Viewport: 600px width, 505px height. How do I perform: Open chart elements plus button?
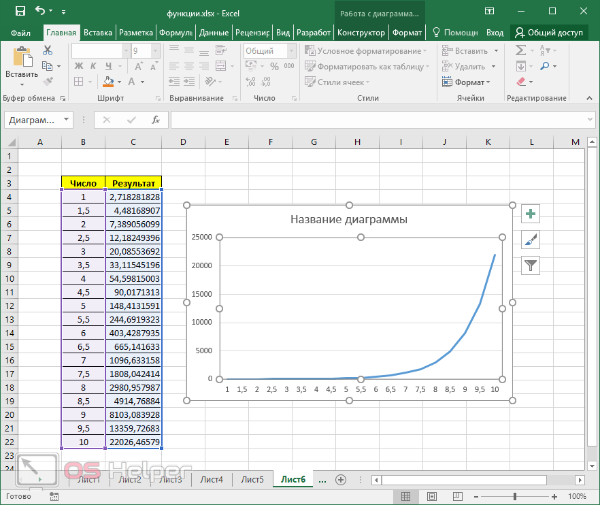pos(531,214)
